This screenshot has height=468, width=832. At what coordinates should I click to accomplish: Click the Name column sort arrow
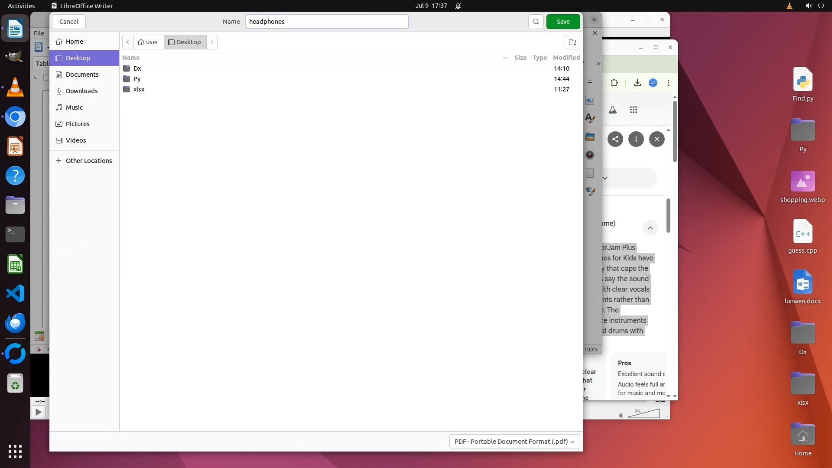[x=505, y=58]
